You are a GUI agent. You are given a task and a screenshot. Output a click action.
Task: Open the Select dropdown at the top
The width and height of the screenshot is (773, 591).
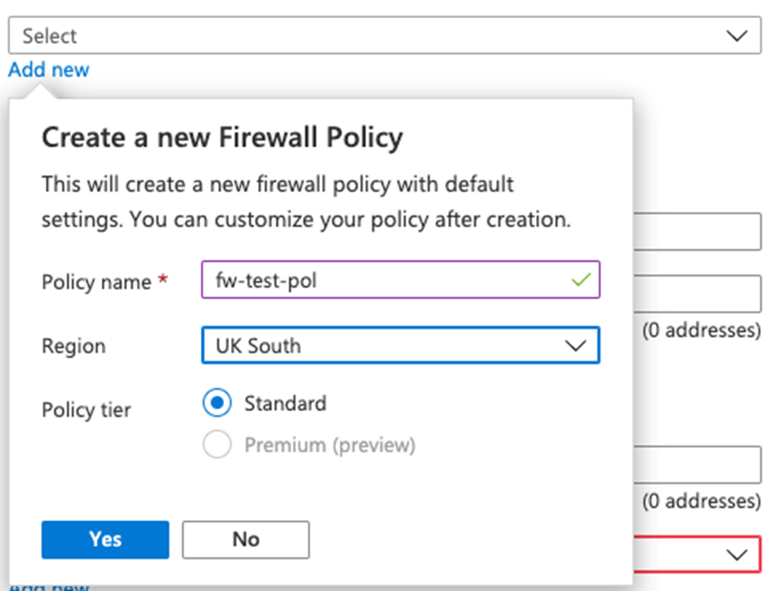[x=379, y=35]
